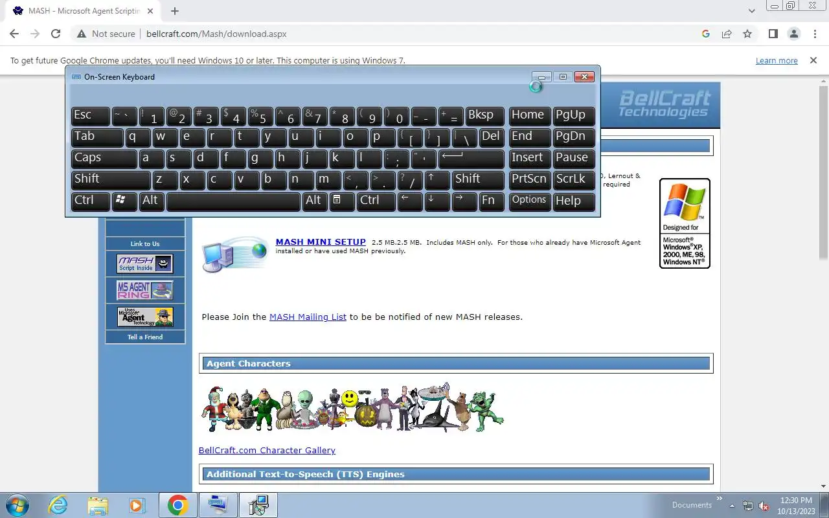Click the Del key
Screen dimensions: 829x518
click(x=492, y=137)
